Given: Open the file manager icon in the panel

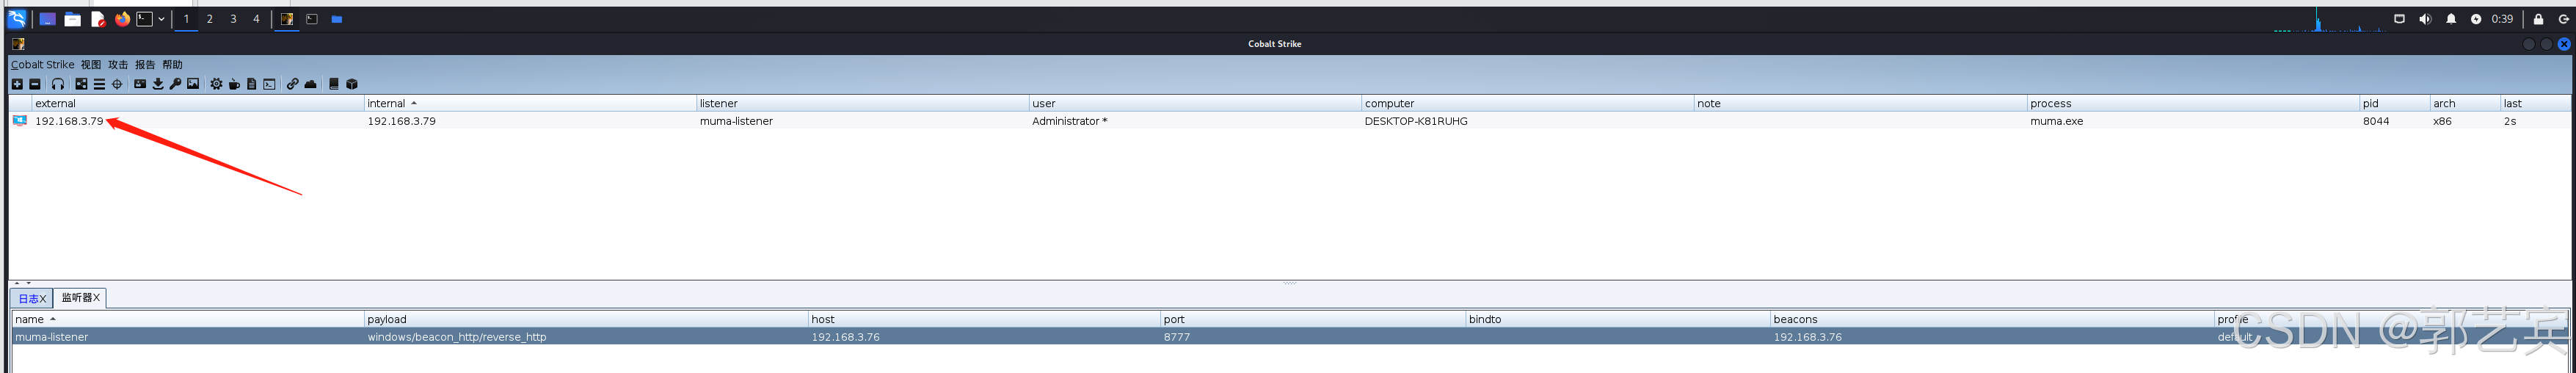Looking at the screenshot, I should click(73, 19).
